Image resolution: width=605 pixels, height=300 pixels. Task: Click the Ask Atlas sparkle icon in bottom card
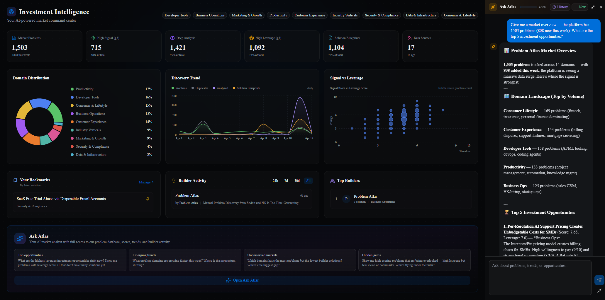(20, 238)
